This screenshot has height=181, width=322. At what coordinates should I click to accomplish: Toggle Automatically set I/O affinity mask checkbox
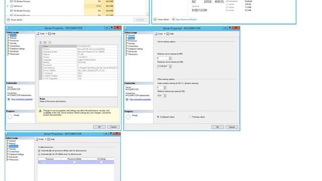click(39, 154)
